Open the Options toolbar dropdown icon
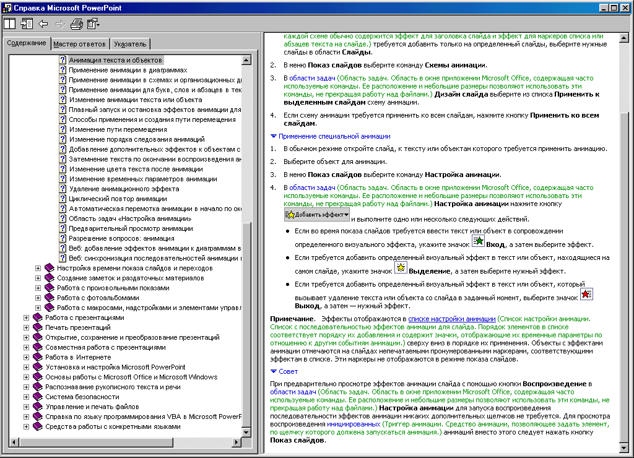 93,24
